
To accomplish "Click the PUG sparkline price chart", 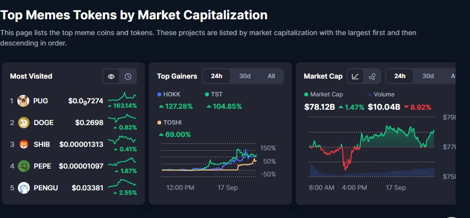I will [123, 96].
